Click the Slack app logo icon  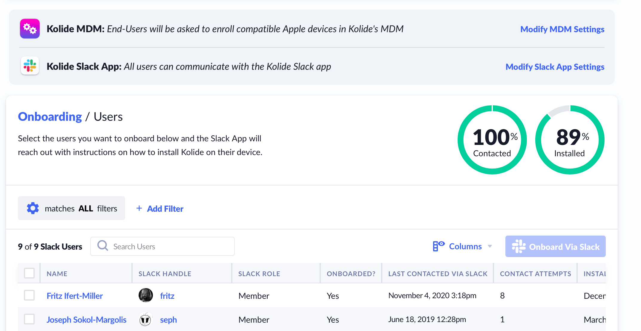[30, 66]
